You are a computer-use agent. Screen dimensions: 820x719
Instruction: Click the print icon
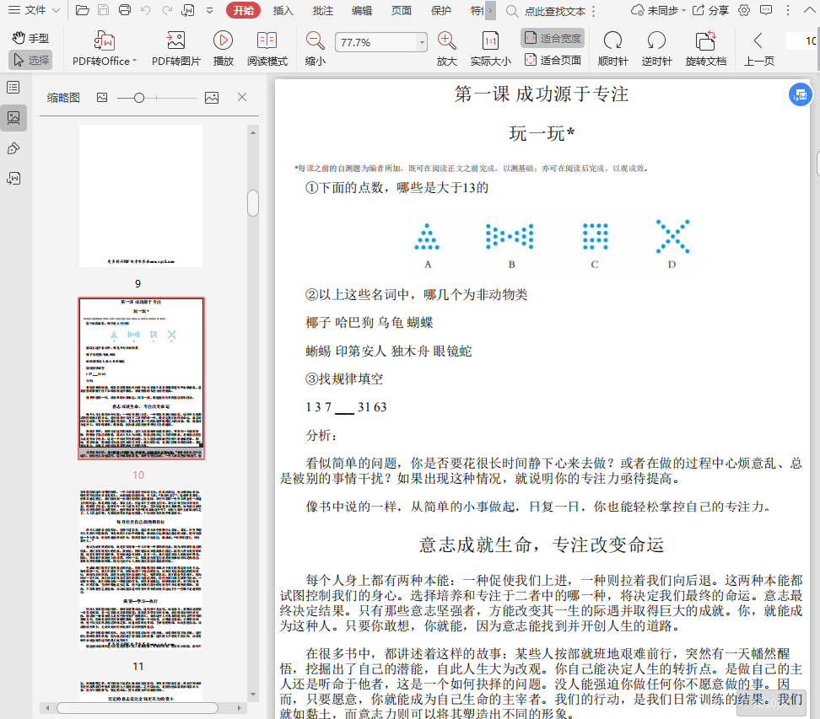125,10
